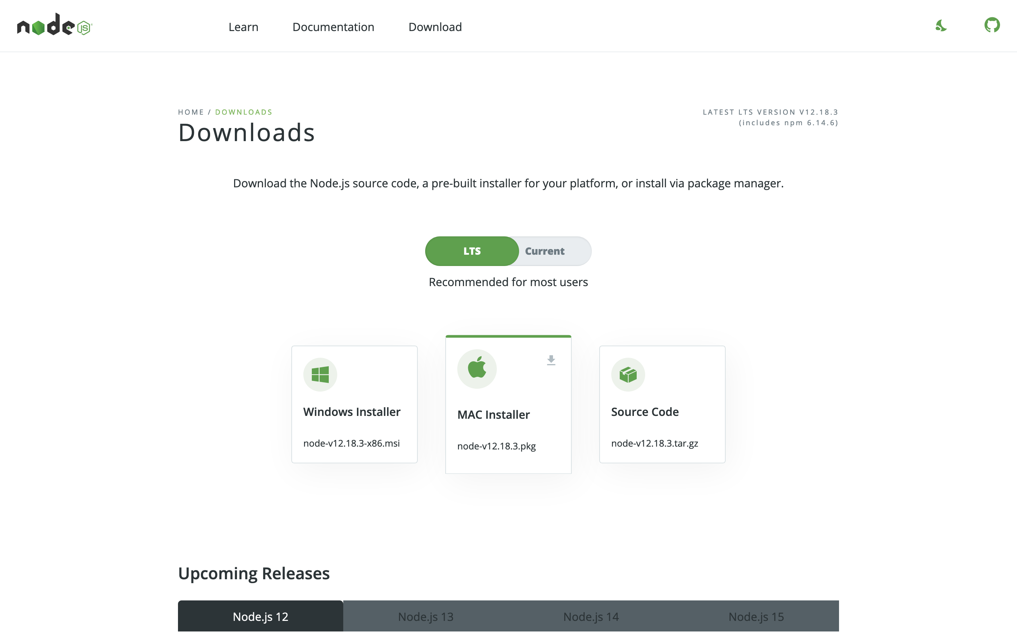1017x635 pixels.
Task: Select the LTS release toggle
Action: [472, 251]
